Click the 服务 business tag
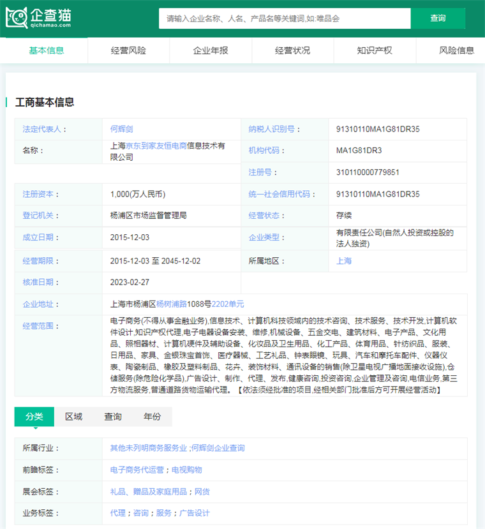Screen dimensions: 485x529 click(164, 513)
